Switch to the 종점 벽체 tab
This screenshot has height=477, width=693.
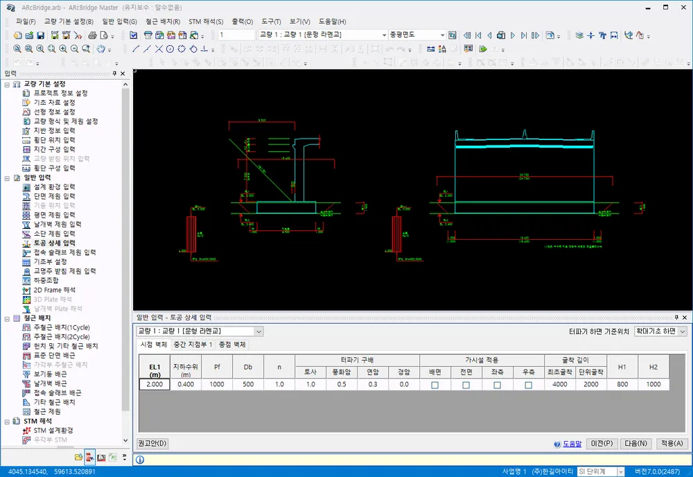point(232,345)
